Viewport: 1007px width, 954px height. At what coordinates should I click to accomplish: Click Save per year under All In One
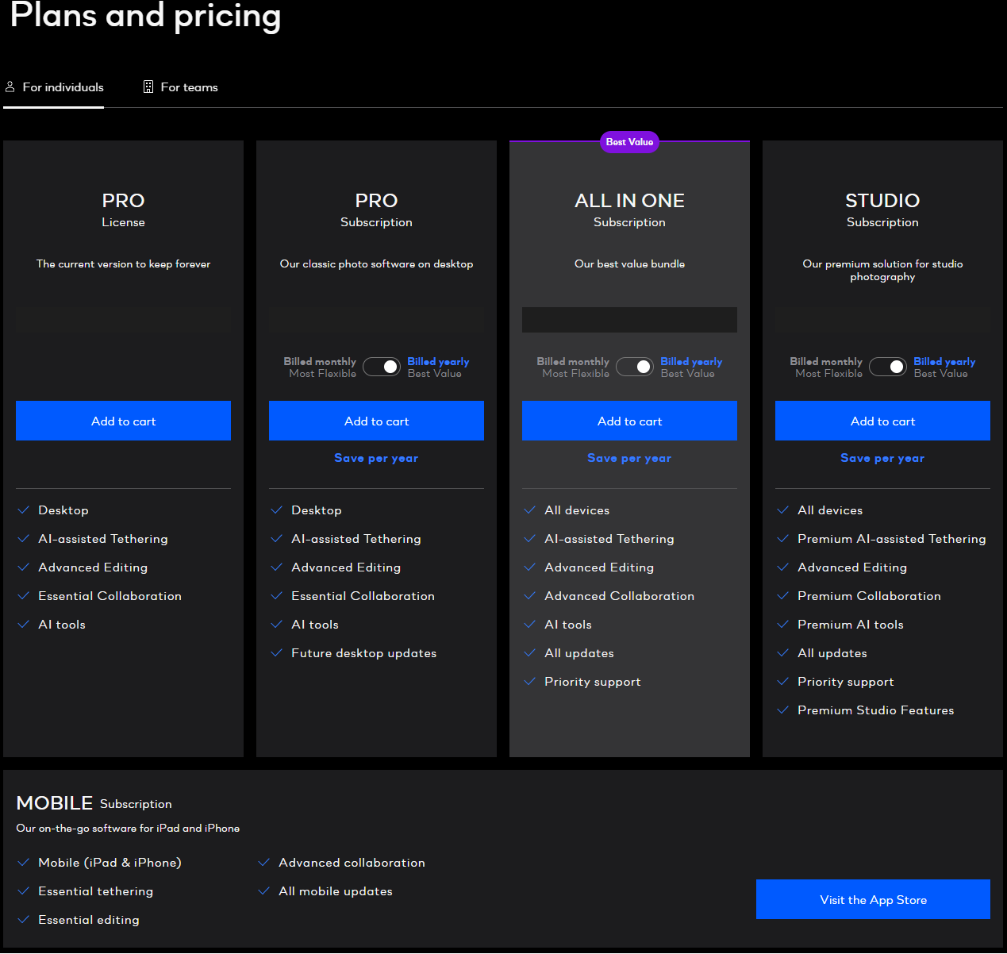click(x=629, y=458)
